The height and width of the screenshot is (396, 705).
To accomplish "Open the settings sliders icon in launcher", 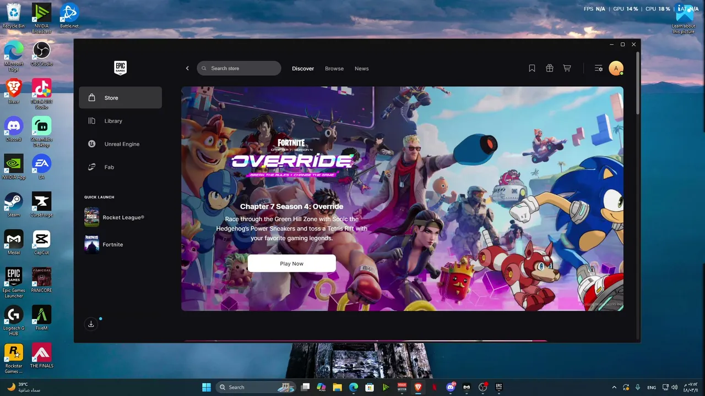I will (599, 68).
